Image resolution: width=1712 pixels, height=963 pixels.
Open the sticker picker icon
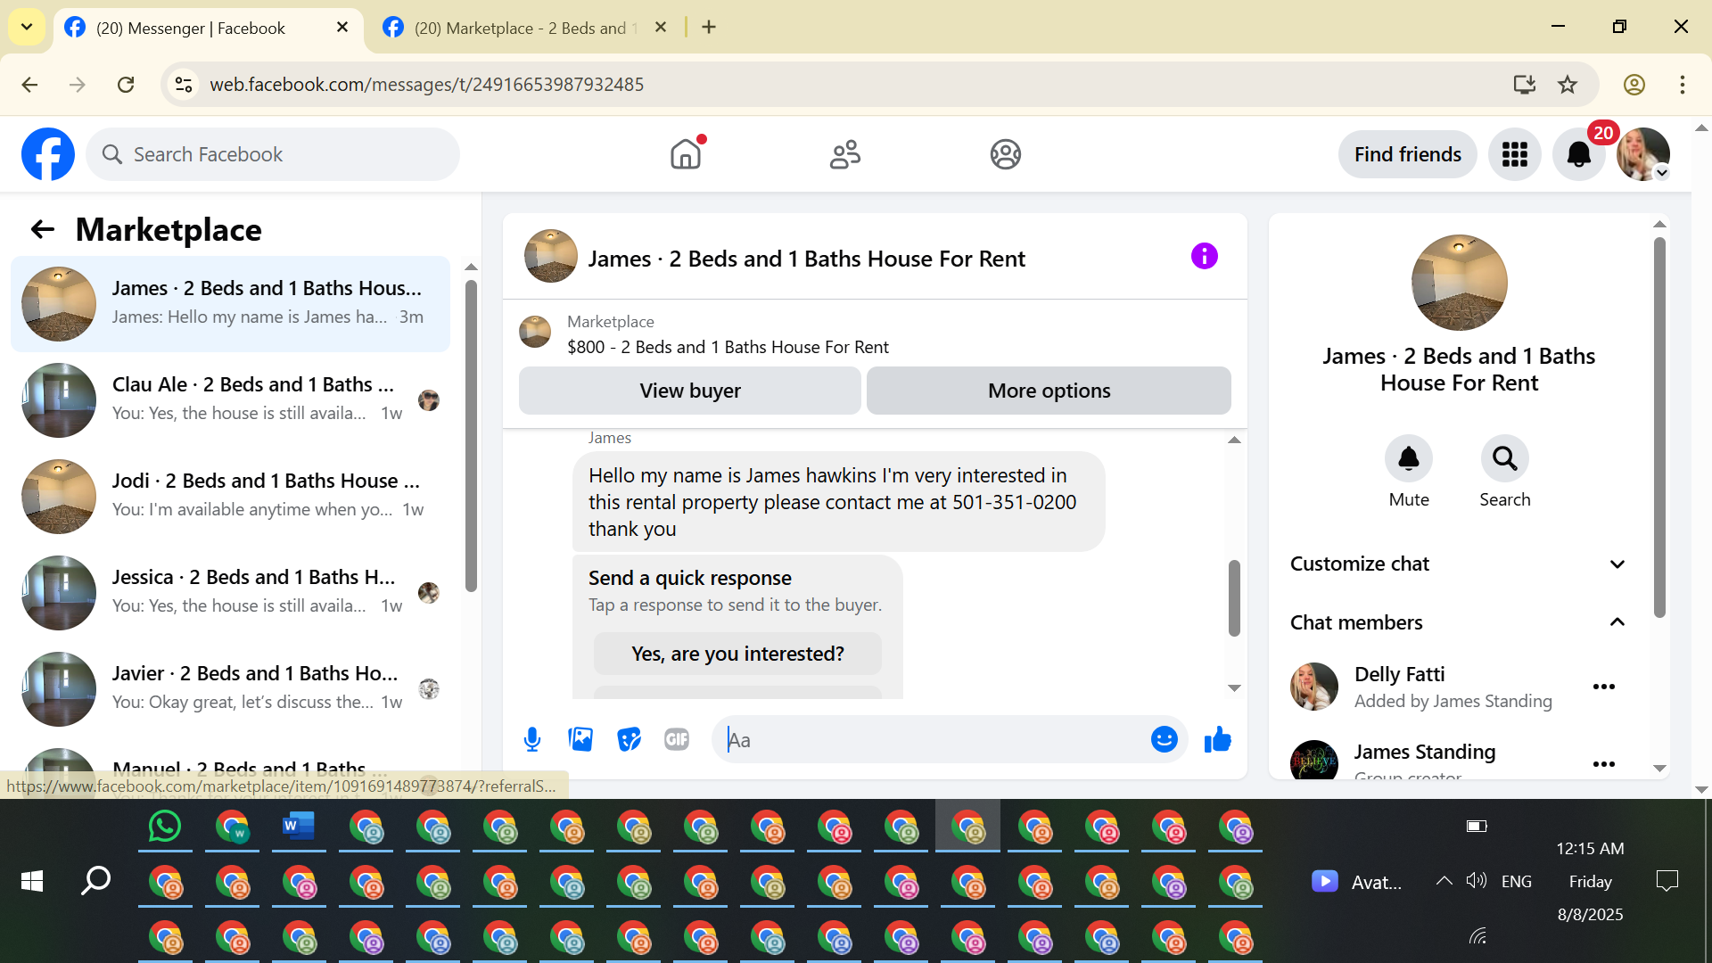(x=629, y=739)
